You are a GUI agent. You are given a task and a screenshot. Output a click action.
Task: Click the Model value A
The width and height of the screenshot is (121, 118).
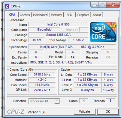click(73, 52)
